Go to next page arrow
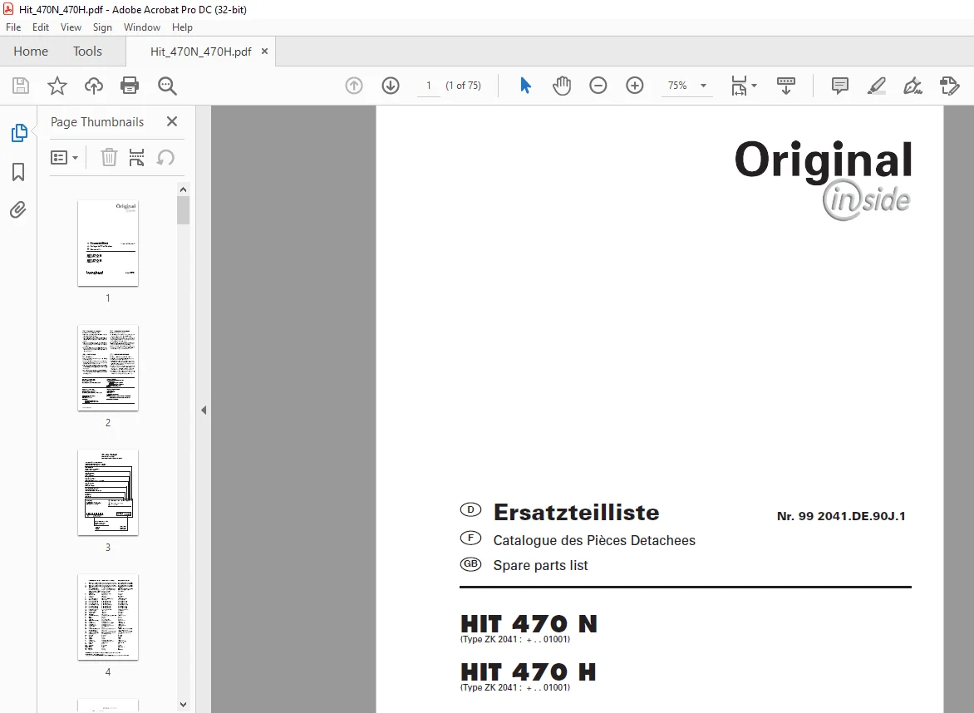Viewport: 974px width, 713px height. tap(391, 86)
